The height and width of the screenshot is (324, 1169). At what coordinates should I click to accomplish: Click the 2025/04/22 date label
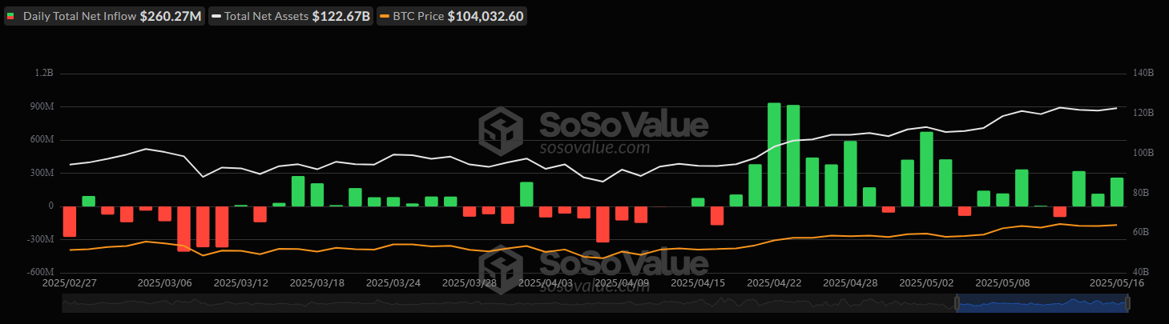pyautogui.click(x=774, y=283)
